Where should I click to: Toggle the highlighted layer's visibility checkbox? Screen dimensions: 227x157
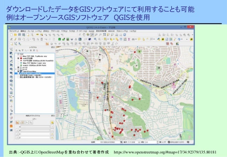(x=18, y=74)
